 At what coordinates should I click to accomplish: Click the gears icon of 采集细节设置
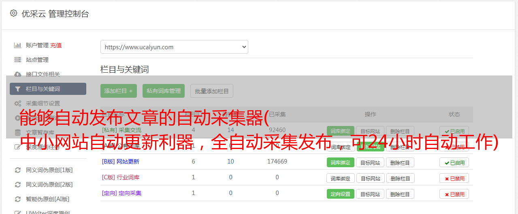17,103
